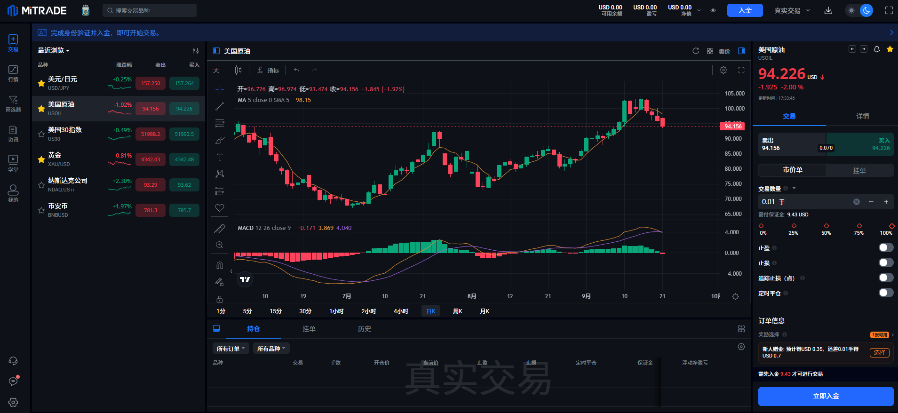This screenshot has width=898, height=413.
Task: Increase trade quantity with plus
Action: (x=886, y=202)
